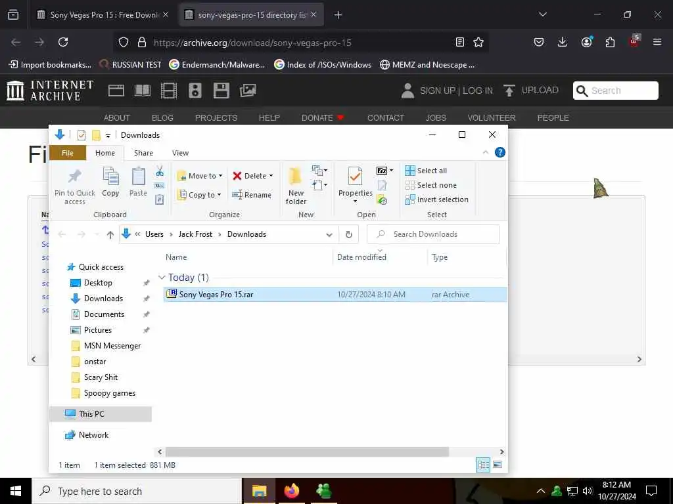The width and height of the screenshot is (673, 504).
Task: Show hidden tray icons chevron
Action: [541, 491]
